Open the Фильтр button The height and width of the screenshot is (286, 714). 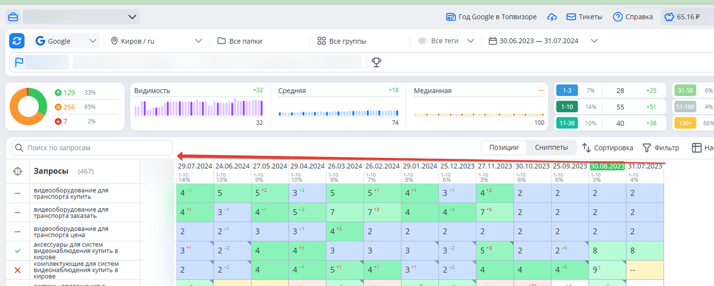point(661,148)
